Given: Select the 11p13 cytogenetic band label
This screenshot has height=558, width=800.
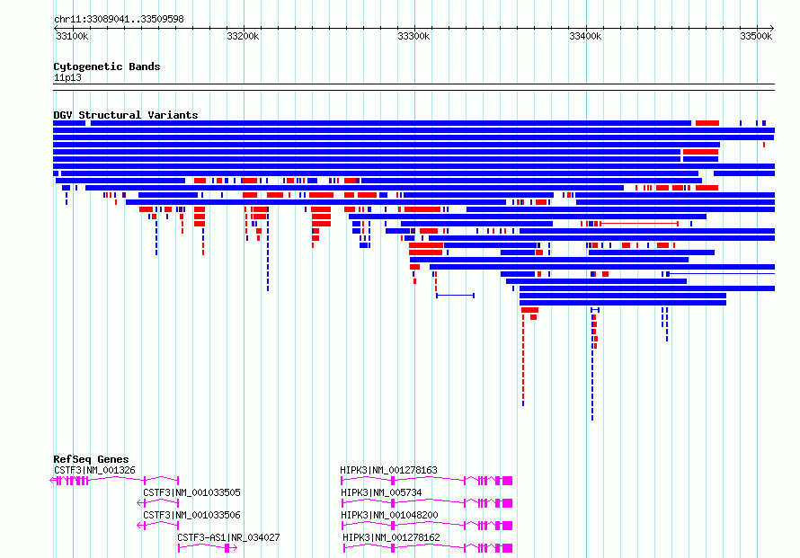Looking at the screenshot, I should (x=67, y=77).
